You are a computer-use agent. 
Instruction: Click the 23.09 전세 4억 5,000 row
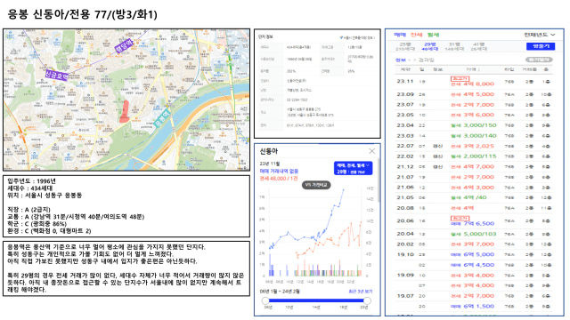point(474,94)
